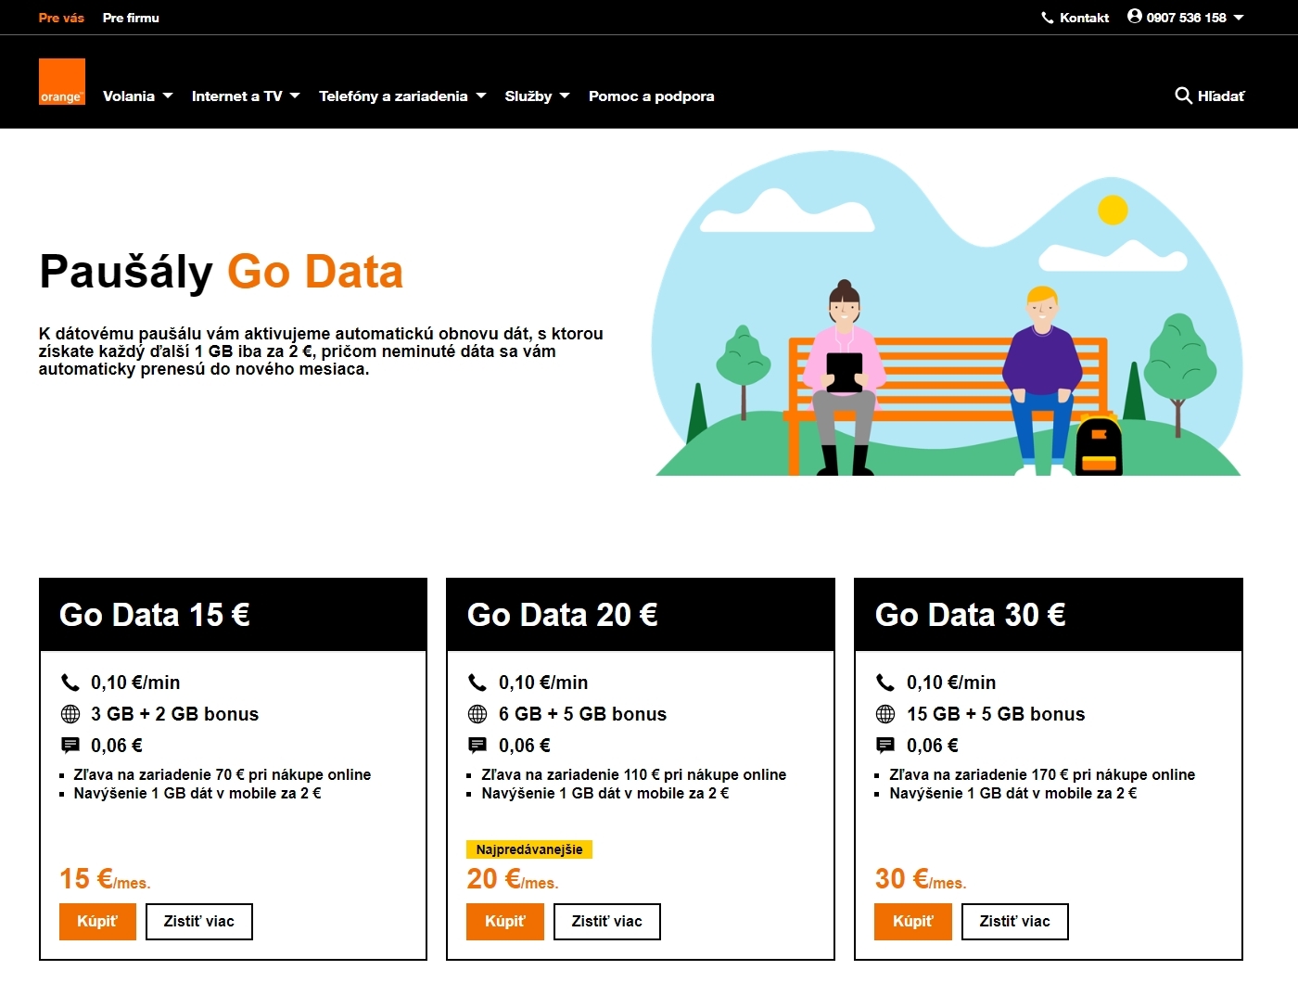The image size is (1298, 983).
Task: Expand the Internet a TV menu
Action: [246, 96]
